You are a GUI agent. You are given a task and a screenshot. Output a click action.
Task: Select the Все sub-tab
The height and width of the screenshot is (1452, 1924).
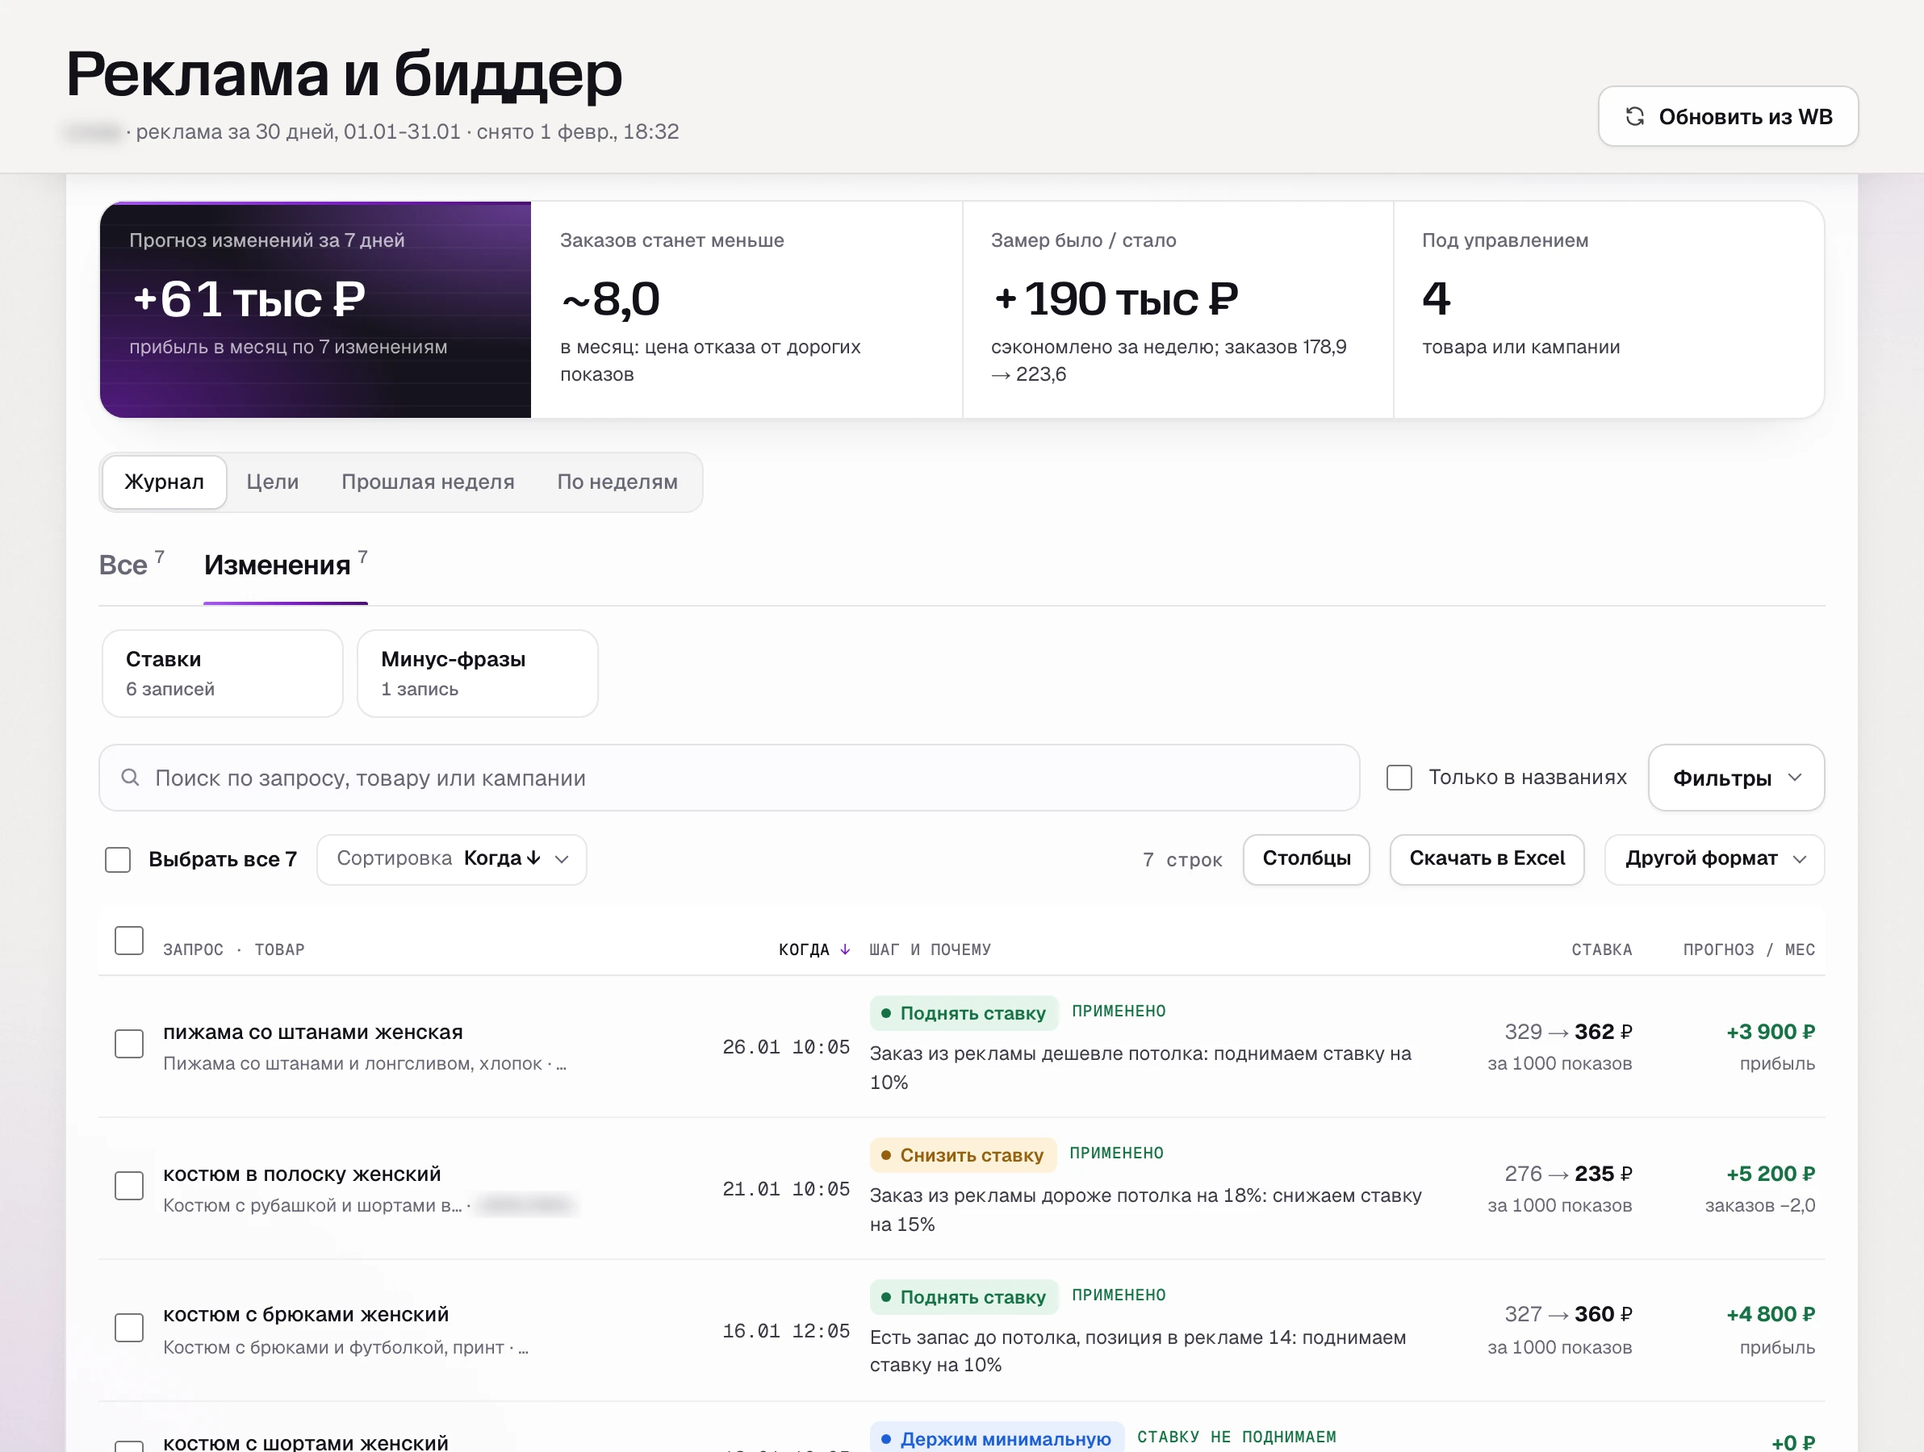[132, 565]
